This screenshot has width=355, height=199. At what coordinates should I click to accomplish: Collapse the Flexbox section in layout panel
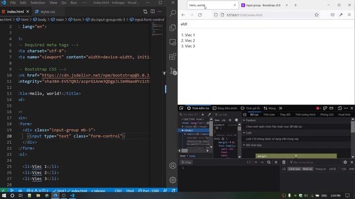pyautogui.click(x=244, y=121)
